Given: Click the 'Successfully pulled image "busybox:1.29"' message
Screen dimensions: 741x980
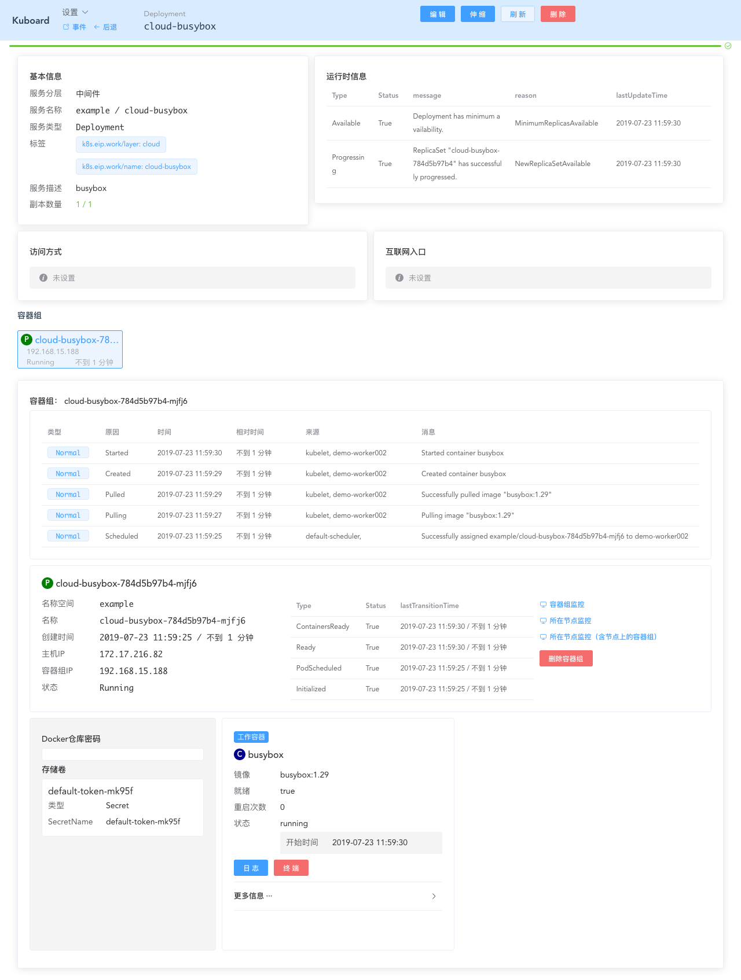Looking at the screenshot, I should pyautogui.click(x=486, y=495).
